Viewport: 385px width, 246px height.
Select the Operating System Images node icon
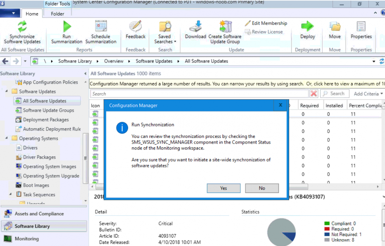pyautogui.click(x=18, y=166)
